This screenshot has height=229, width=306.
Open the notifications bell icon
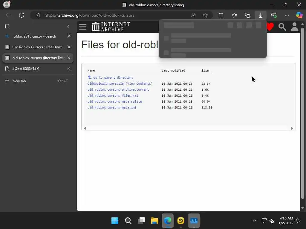point(298,221)
